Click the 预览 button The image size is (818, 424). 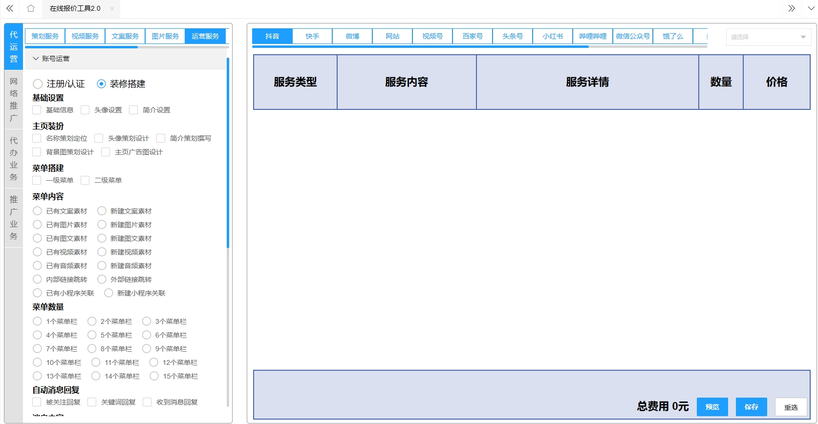coord(712,407)
